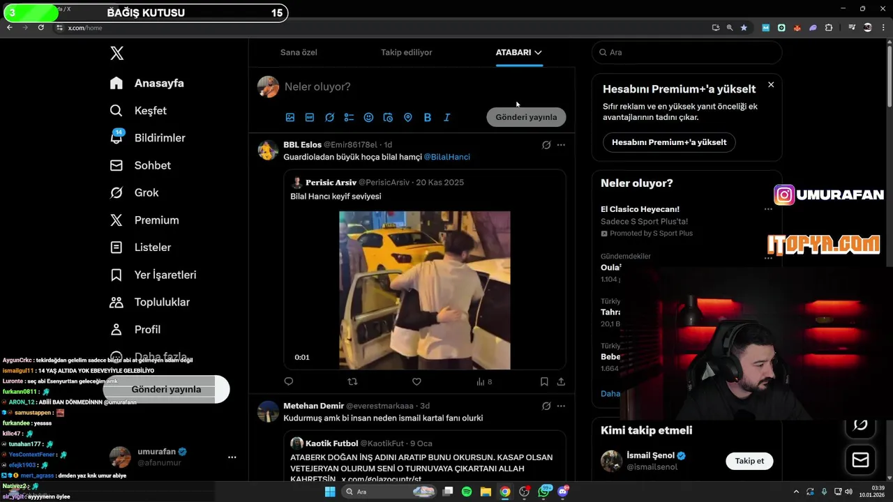Play the Bilal Hancı video thumbnail
This screenshot has height=502, width=893.
coord(424,290)
